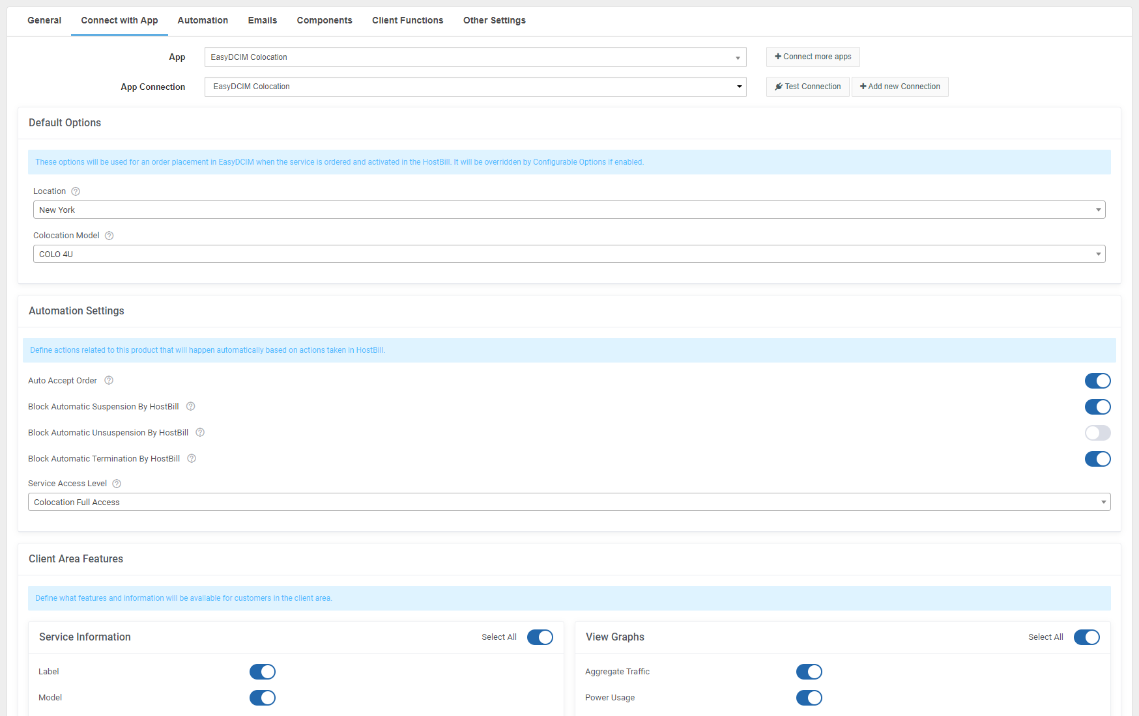Click the Connect more apps button

(813, 57)
